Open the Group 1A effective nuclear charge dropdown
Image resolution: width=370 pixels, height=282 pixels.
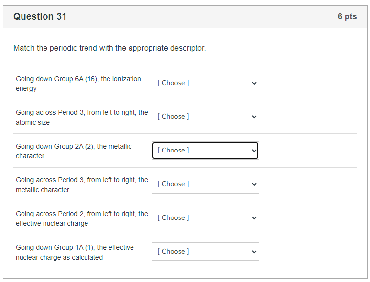coord(205,252)
